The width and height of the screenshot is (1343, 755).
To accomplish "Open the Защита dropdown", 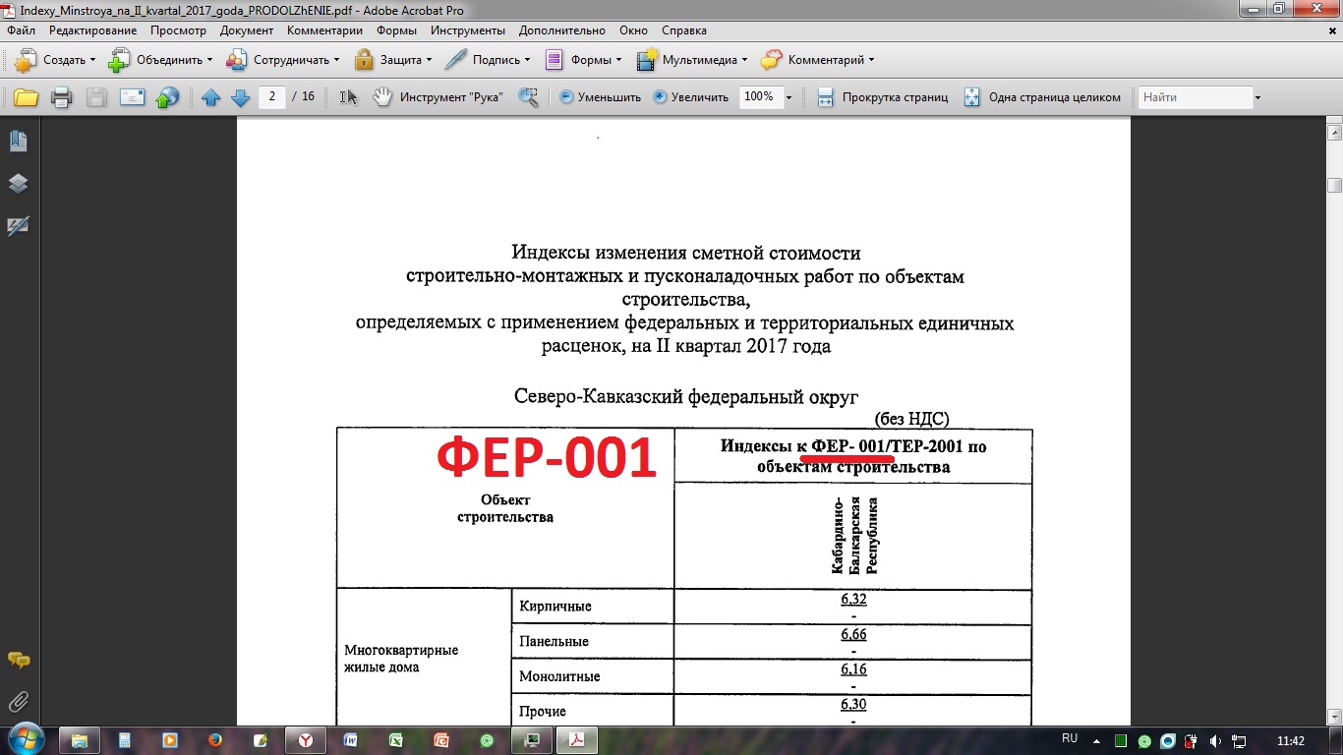I will pyautogui.click(x=393, y=60).
